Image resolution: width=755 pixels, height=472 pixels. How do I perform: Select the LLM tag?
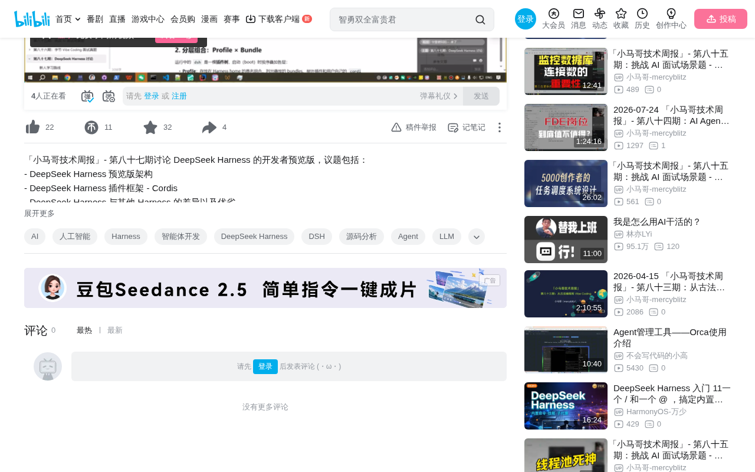tap(447, 237)
